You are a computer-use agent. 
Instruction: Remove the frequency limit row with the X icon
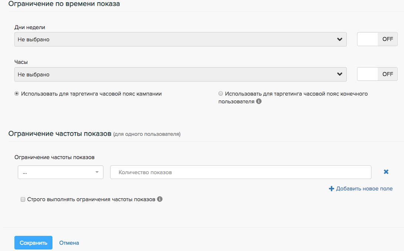pos(386,172)
